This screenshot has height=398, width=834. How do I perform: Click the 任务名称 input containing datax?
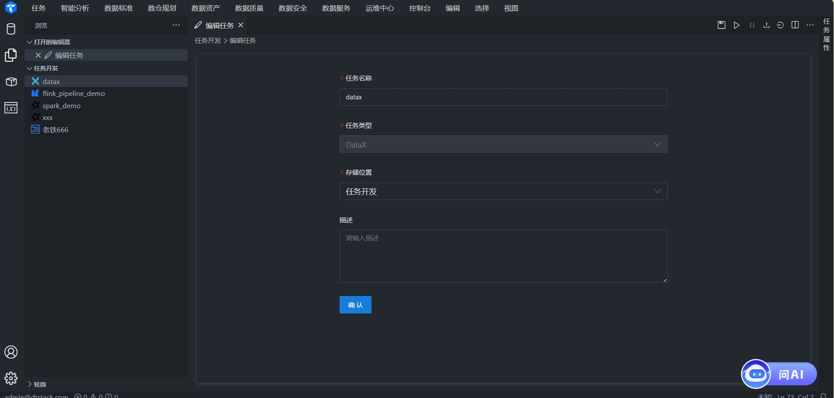pos(503,97)
